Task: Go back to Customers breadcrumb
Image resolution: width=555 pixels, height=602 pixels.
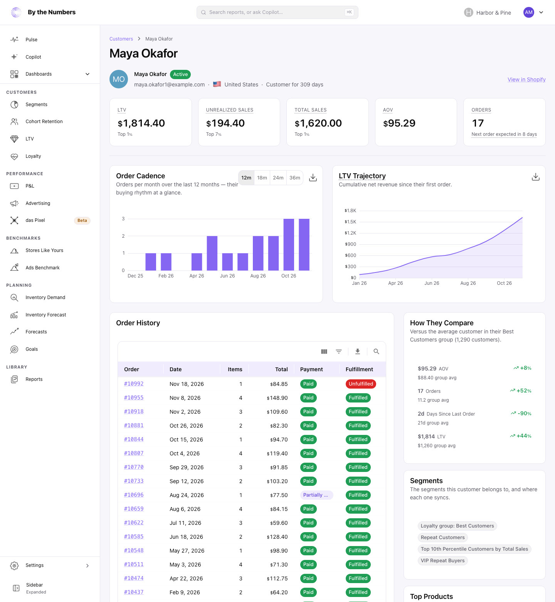Action: click(121, 39)
